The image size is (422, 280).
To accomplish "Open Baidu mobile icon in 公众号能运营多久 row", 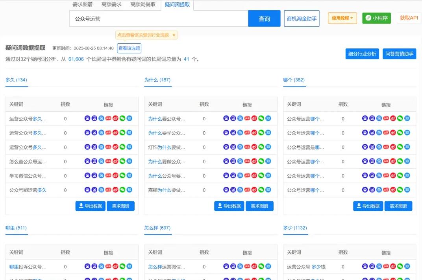I will (94, 190).
